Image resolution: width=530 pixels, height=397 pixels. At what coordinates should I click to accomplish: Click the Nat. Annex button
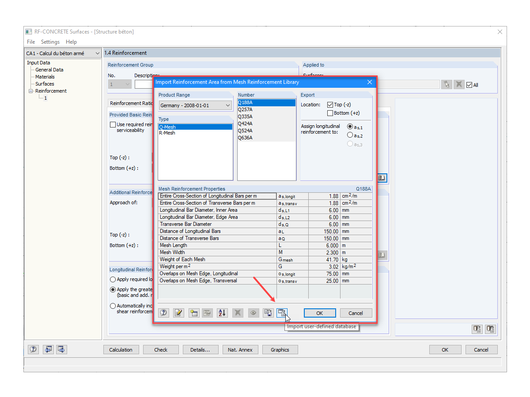point(240,350)
